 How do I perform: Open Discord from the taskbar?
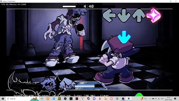pos(94,98)
